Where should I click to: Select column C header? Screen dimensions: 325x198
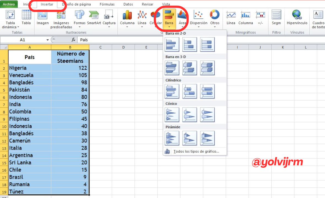click(x=100, y=47)
